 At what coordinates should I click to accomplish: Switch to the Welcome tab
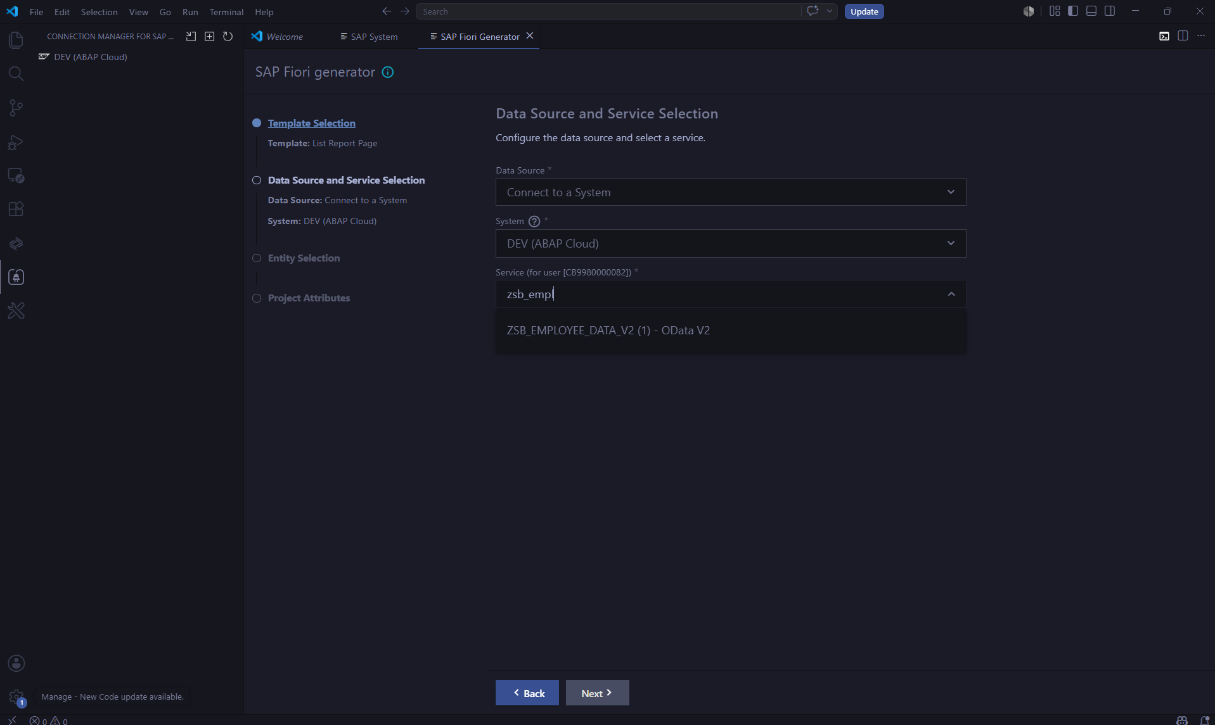285,37
